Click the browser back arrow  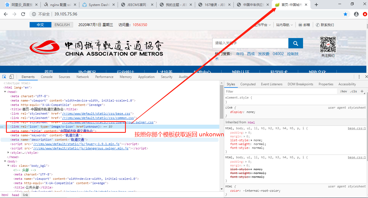6,14
